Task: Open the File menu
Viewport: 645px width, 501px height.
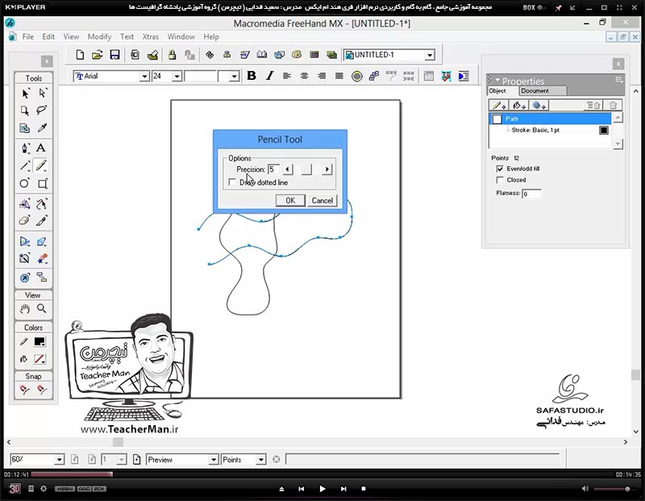Action: [28, 36]
